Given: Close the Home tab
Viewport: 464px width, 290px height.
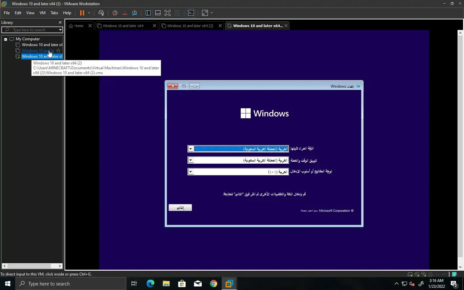Looking at the screenshot, I should 90,26.
